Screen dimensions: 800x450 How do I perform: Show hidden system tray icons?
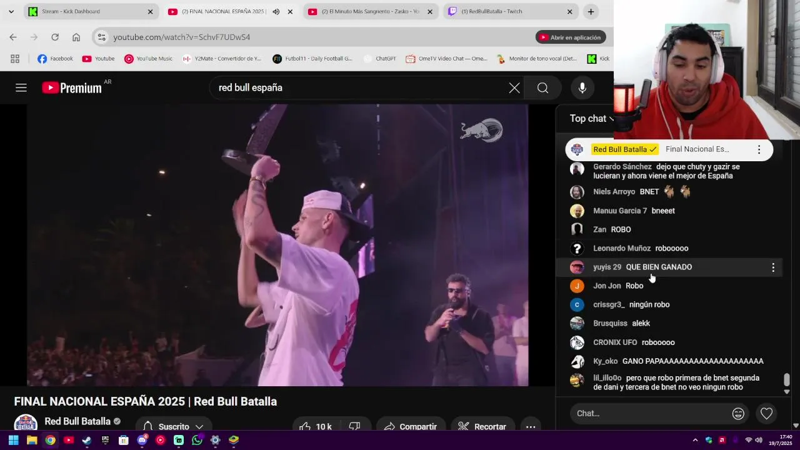coord(695,441)
